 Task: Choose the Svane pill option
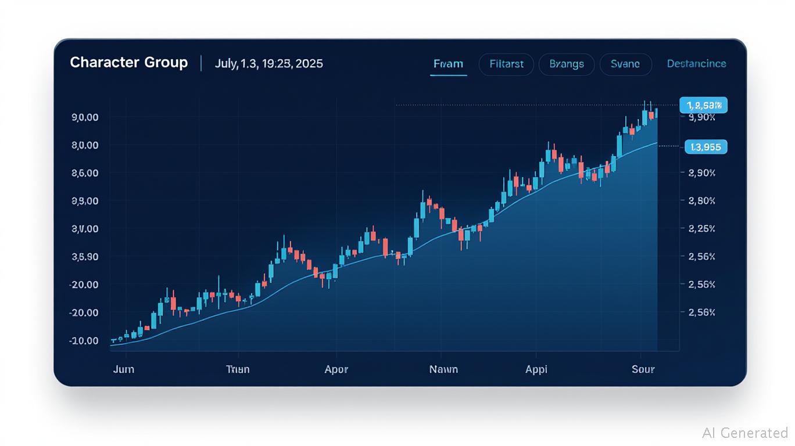[x=625, y=64]
